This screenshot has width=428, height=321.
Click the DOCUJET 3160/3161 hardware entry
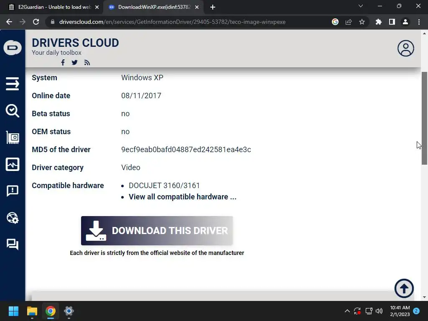pos(164,186)
